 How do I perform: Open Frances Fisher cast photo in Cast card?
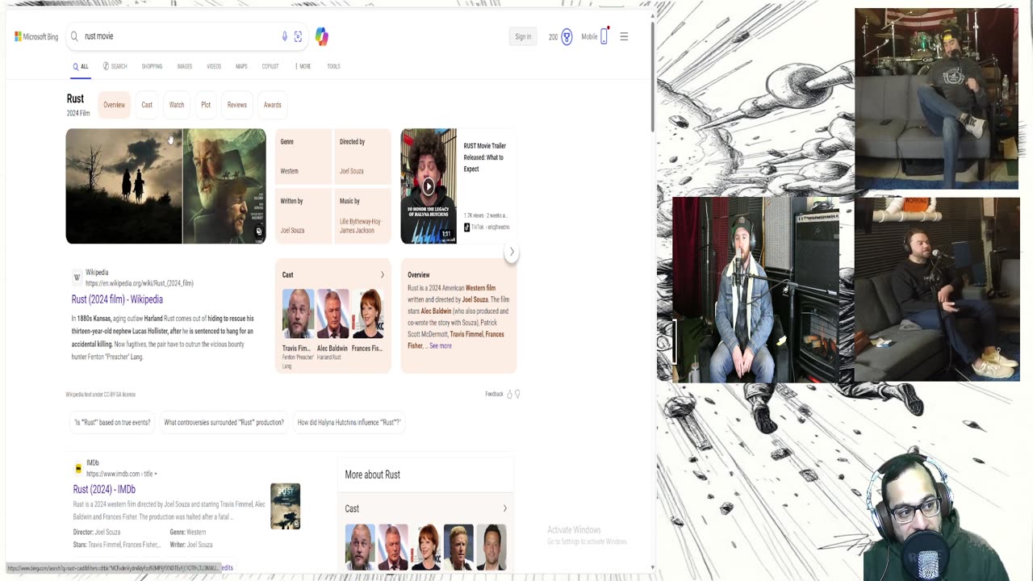(367, 314)
